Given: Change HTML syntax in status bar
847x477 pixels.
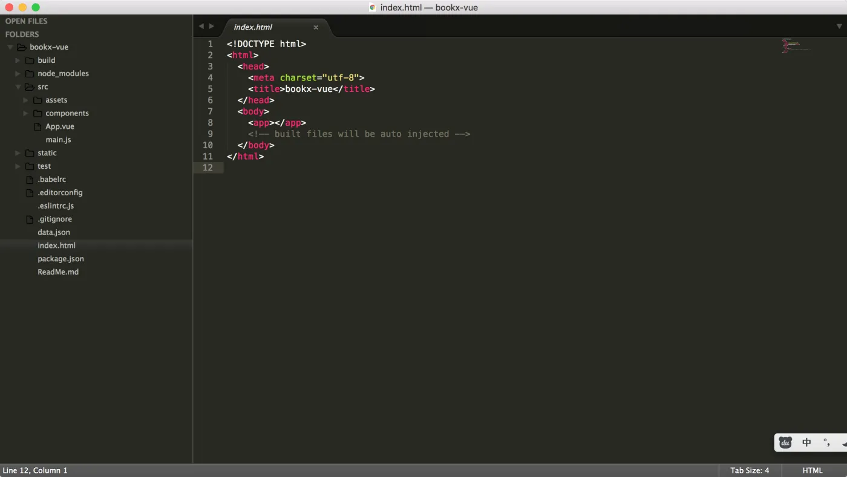Looking at the screenshot, I should tap(813, 470).
